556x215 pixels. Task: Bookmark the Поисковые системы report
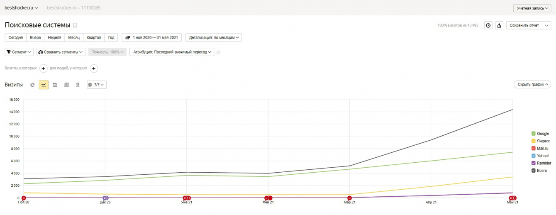(x=75, y=25)
